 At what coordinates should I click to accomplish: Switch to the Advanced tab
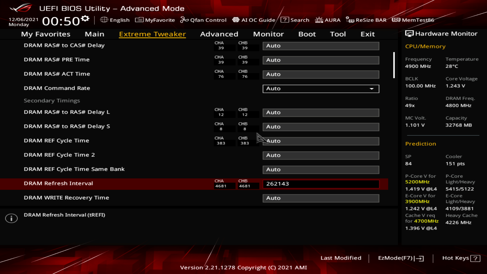[x=219, y=34]
